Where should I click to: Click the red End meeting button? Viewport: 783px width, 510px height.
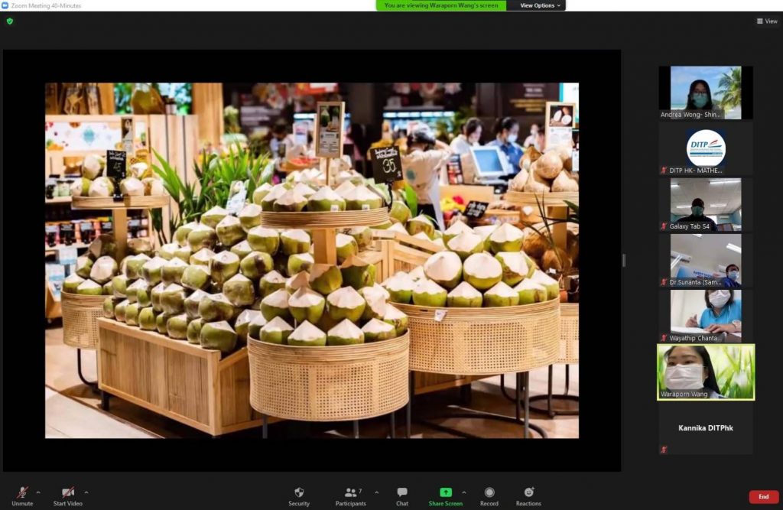[763, 497]
